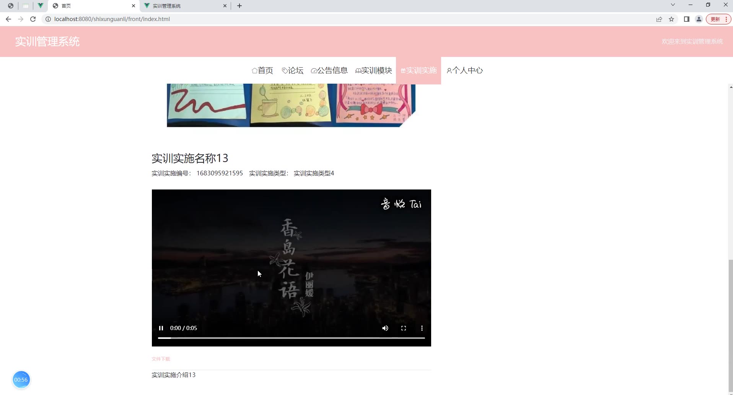Select the highlighted 实训实施 menu item

[419, 70]
